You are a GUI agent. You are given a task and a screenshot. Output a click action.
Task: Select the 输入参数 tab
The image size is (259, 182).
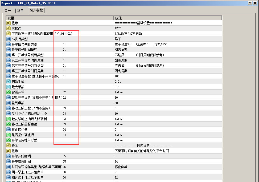coord(36,10)
